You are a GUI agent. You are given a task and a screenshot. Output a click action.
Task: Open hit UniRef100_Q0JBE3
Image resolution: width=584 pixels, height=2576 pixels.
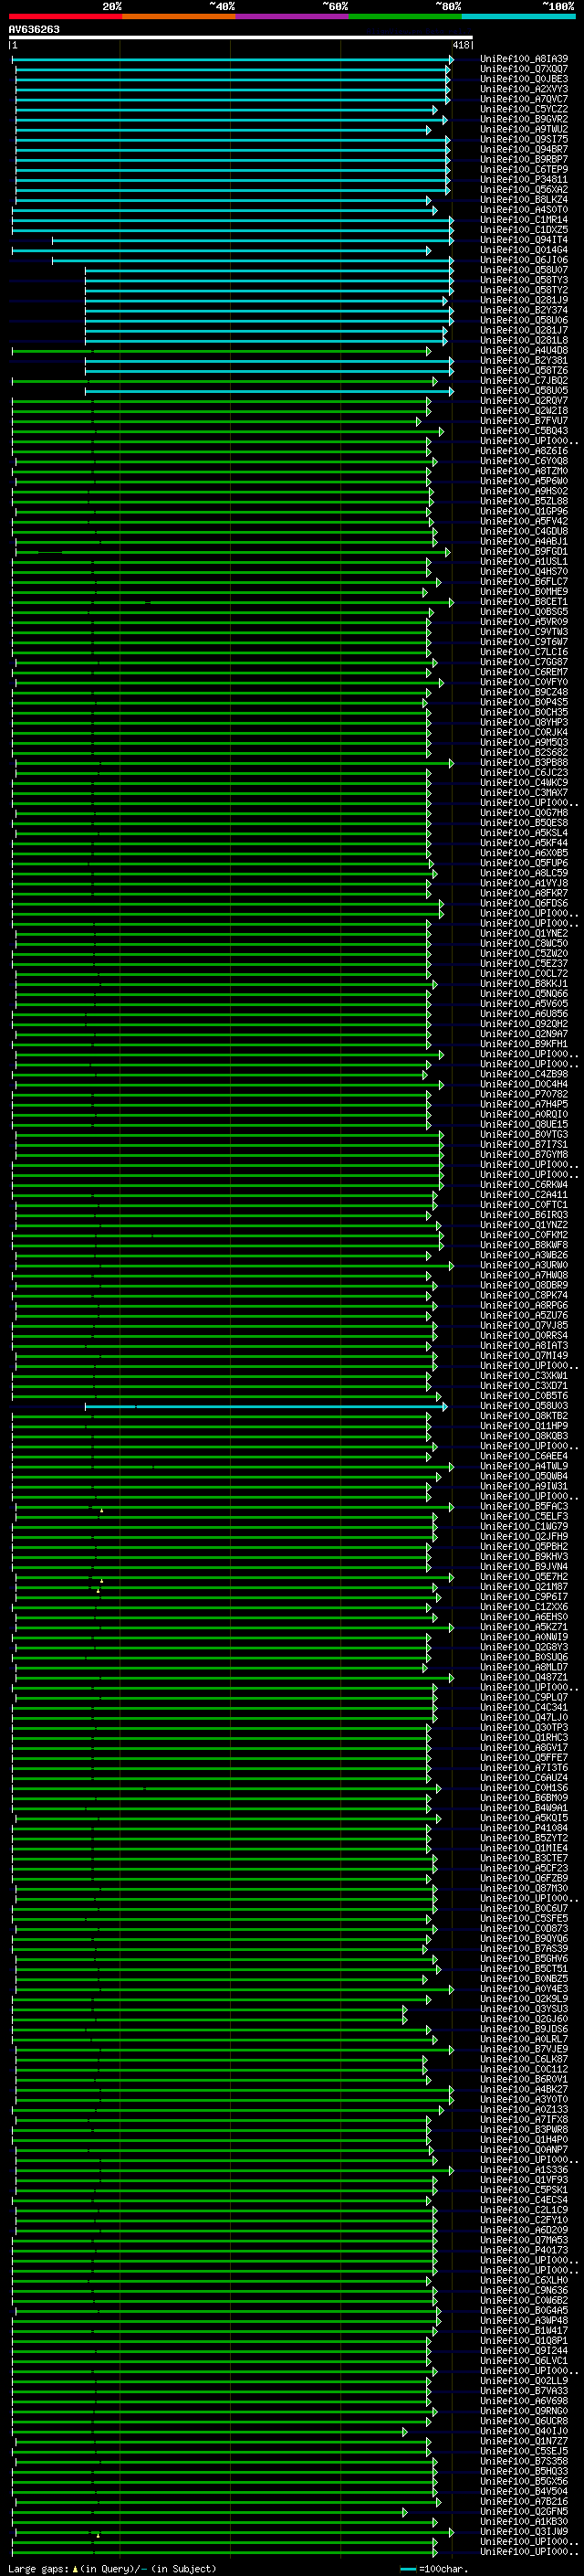click(x=524, y=79)
